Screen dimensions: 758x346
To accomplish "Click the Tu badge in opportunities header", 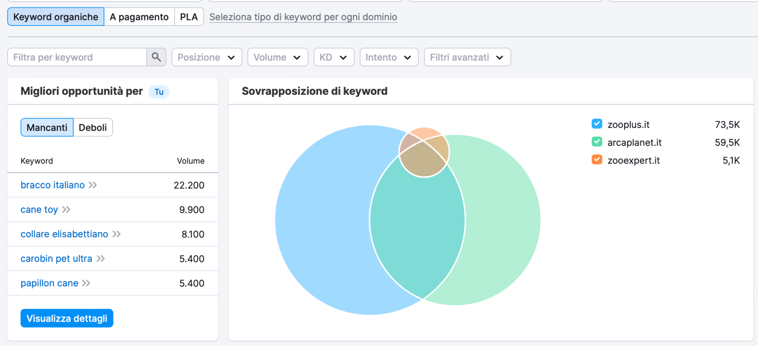I will 159,92.
